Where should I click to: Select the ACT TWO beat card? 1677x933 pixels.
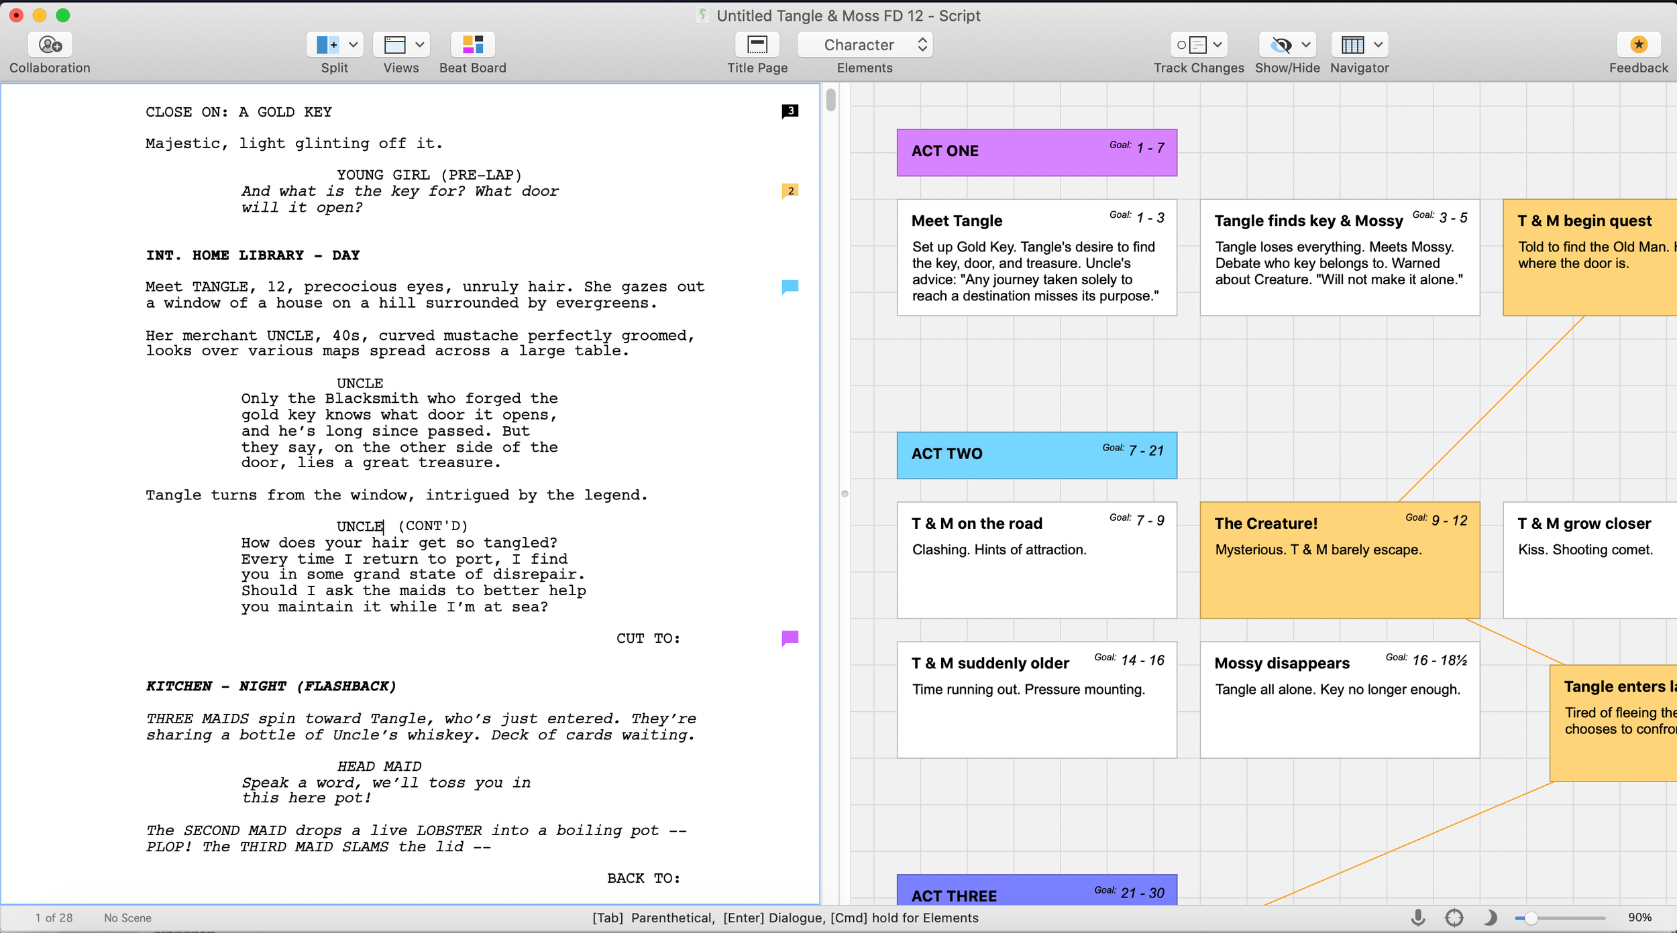pos(1037,455)
